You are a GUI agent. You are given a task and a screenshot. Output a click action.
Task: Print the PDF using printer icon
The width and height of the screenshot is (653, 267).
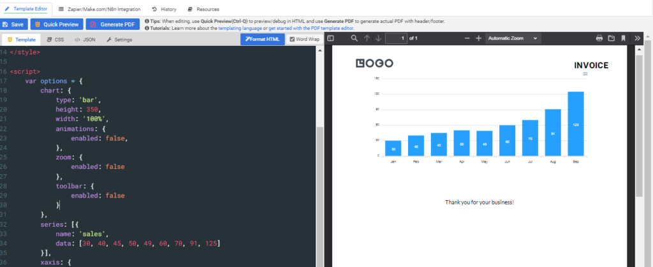tap(599, 38)
